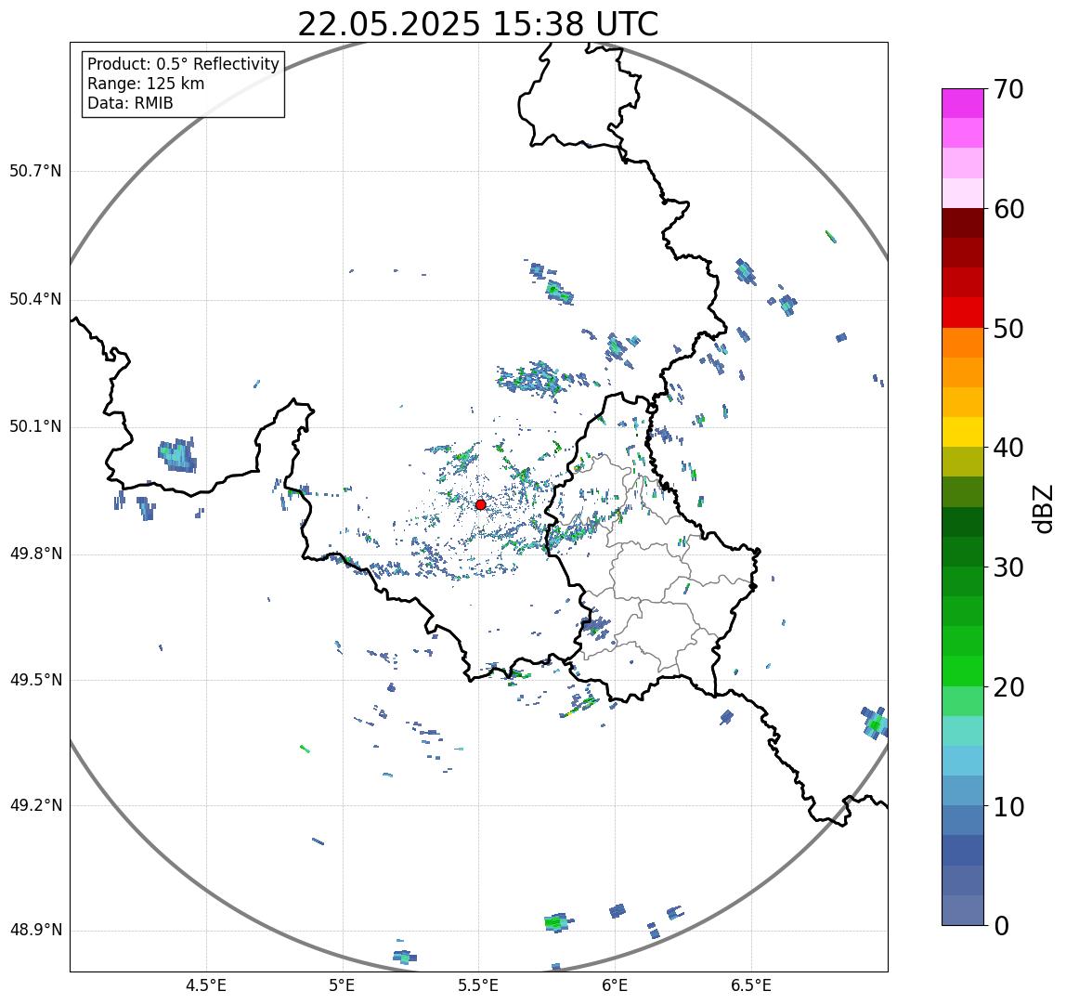Click the 48.9°N latitude label
Screen dimensions: 1066x1004
35,931
